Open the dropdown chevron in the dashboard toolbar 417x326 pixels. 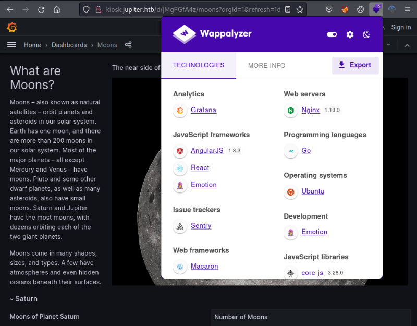coord(388,45)
